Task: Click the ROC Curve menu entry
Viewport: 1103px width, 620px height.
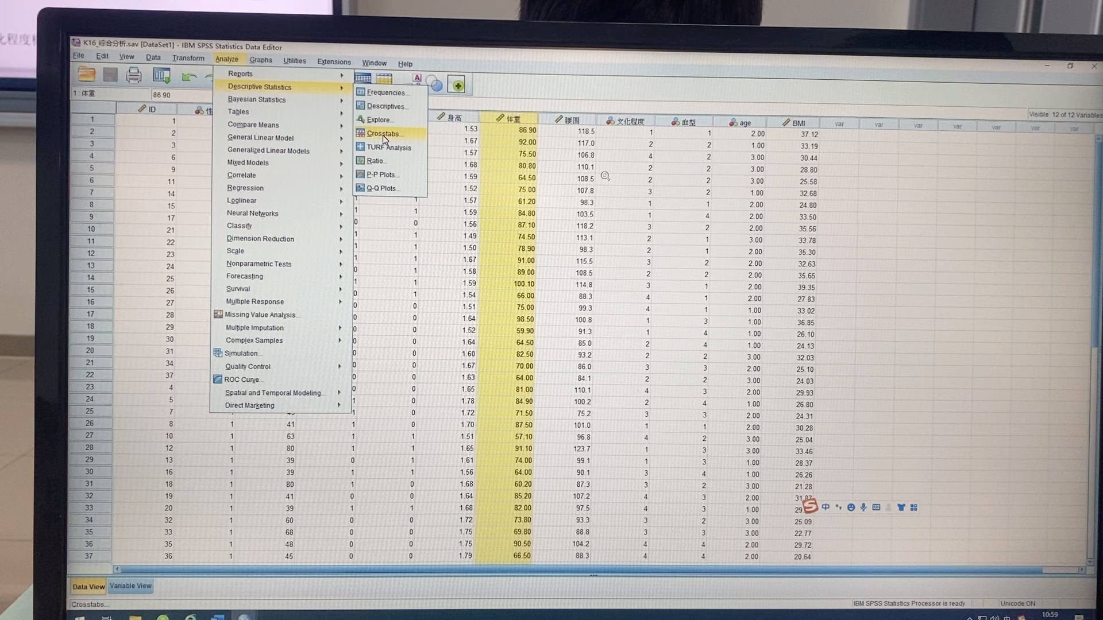Action: tap(242, 379)
